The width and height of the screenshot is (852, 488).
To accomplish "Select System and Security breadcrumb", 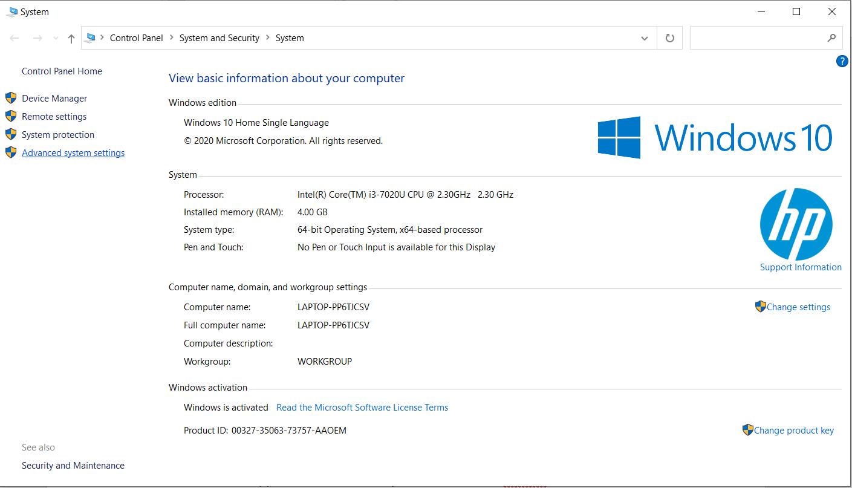I will [220, 38].
